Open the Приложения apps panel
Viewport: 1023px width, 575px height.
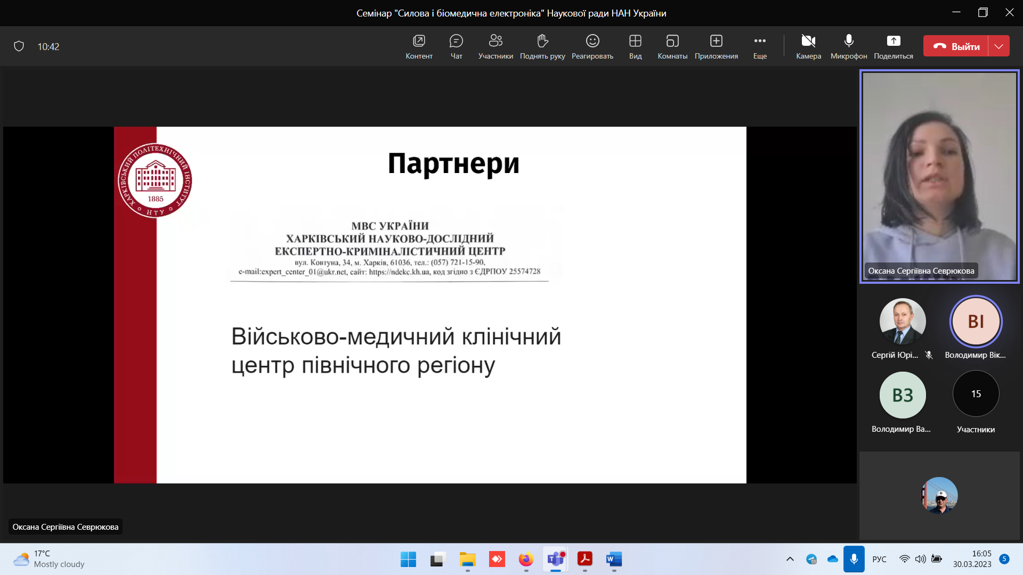(716, 46)
